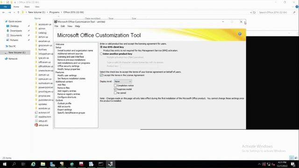Select Configure shortcuts
This screenshot has width=299, height=168.
click(67, 97)
